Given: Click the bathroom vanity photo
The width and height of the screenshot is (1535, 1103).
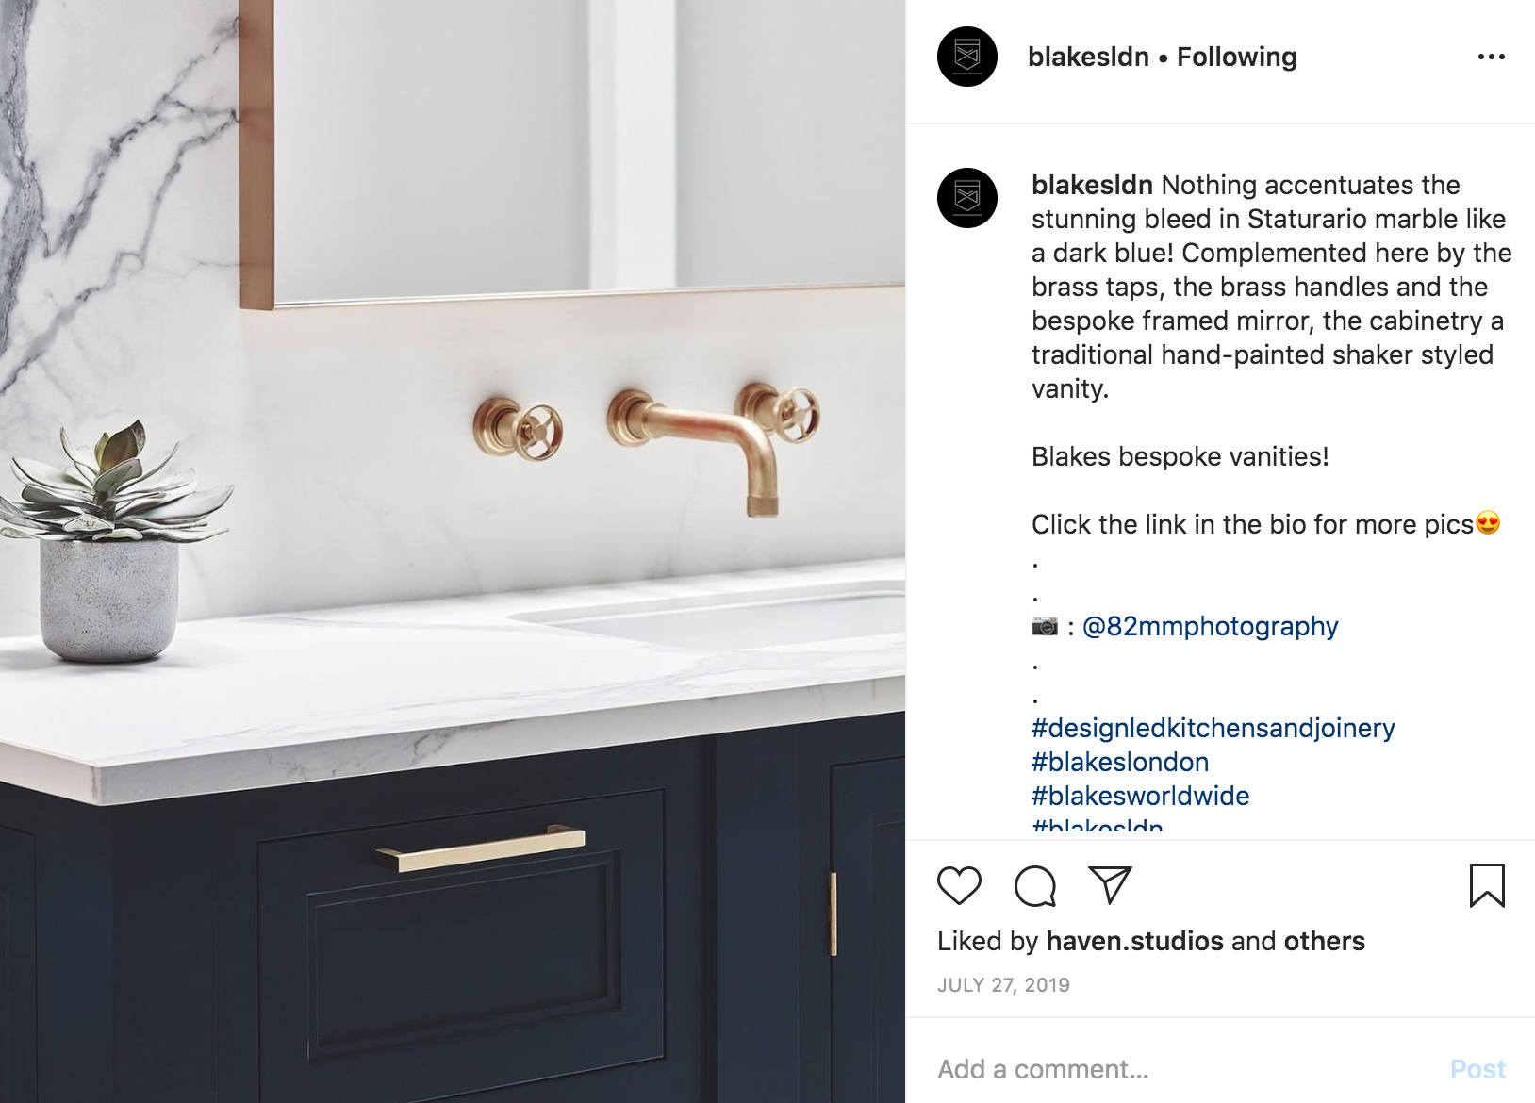Looking at the screenshot, I should click(x=453, y=551).
